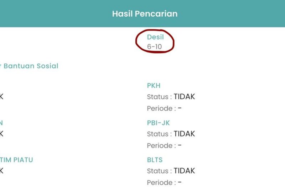
Task: Select the Desil label
Action: point(155,37)
